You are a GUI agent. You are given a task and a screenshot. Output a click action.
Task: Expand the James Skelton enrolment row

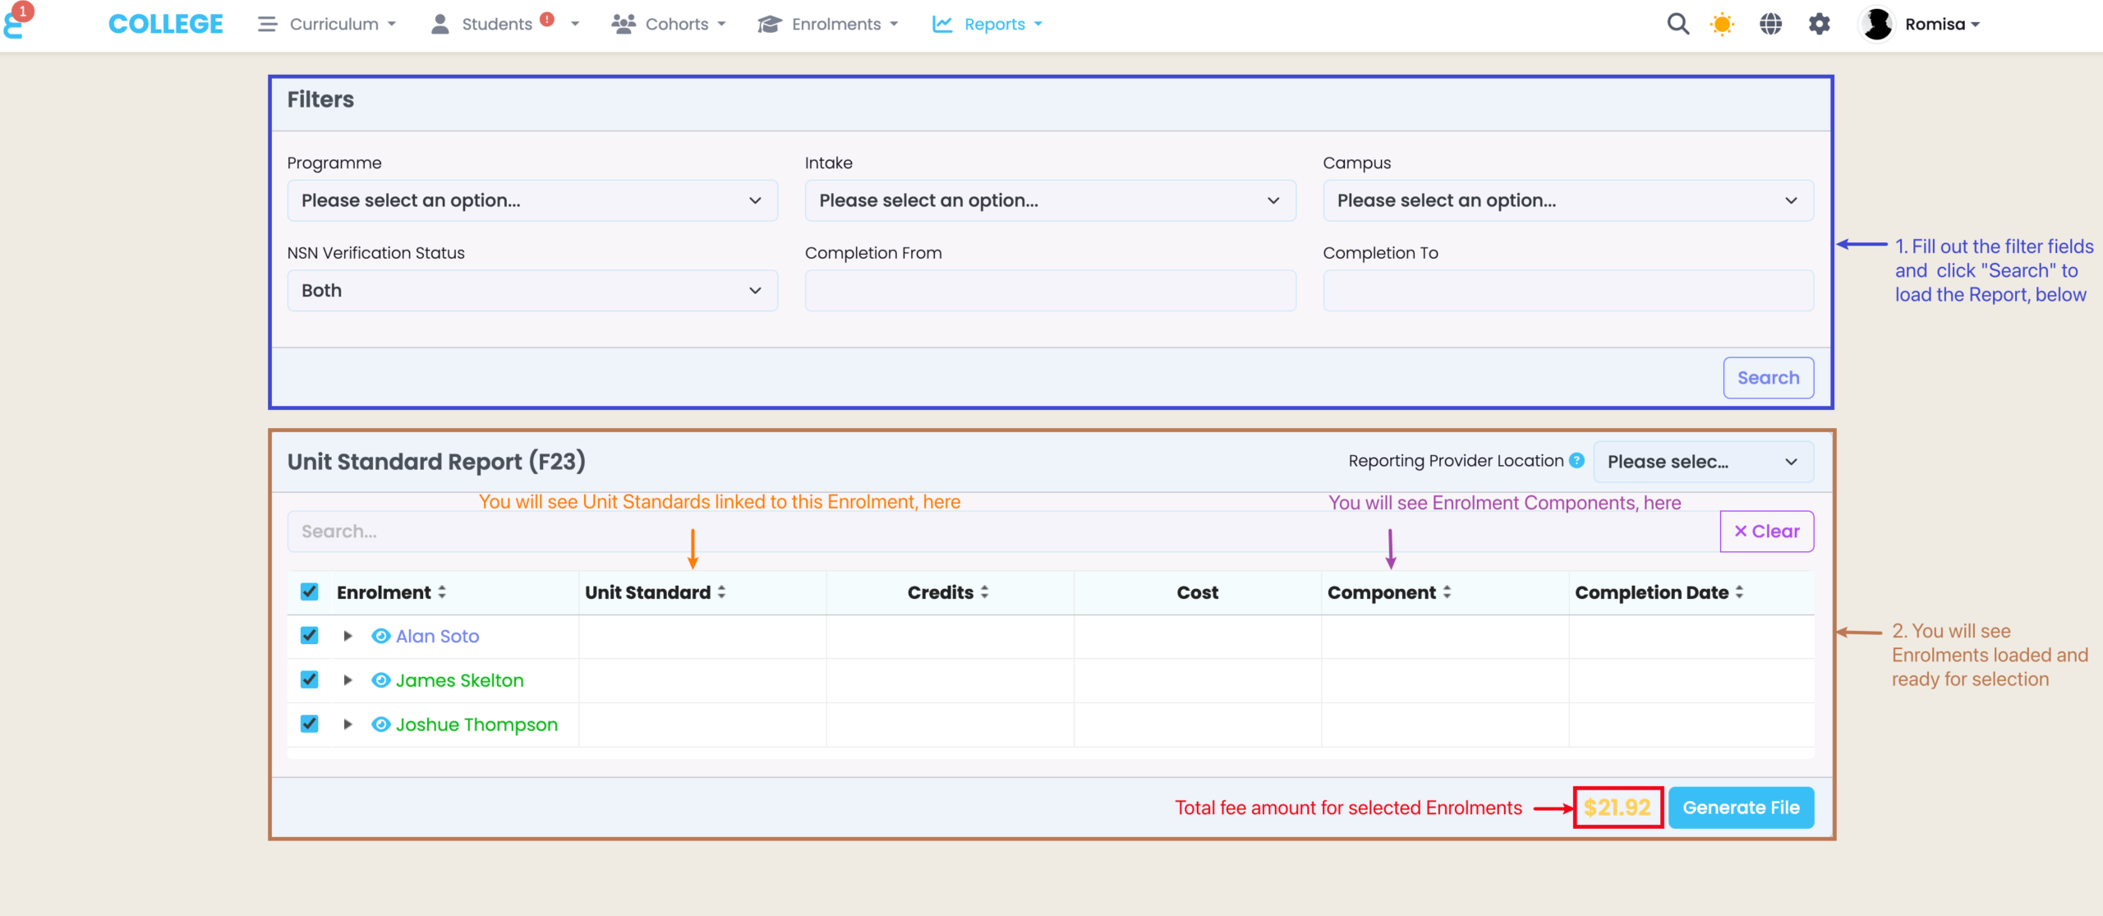347,680
